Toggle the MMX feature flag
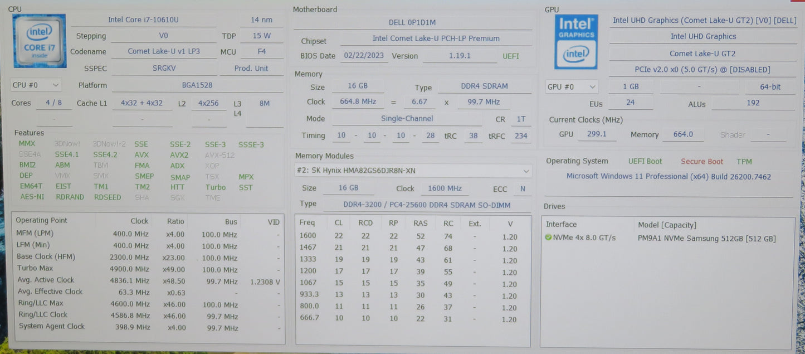This screenshot has height=354, width=805. tap(27, 143)
